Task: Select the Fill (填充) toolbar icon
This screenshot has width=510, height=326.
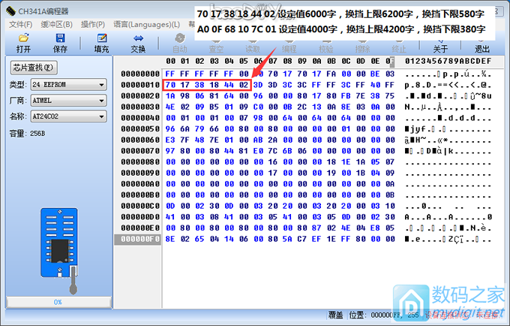Action: click(101, 38)
